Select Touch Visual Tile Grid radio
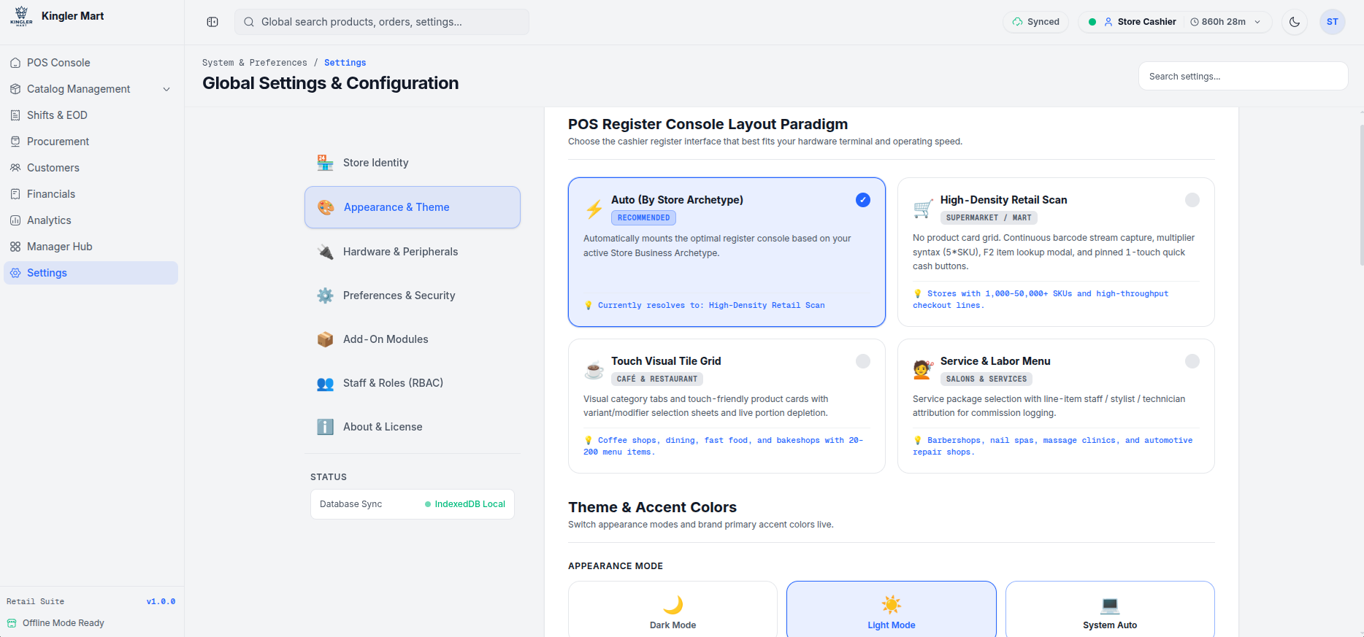Image resolution: width=1364 pixels, height=637 pixels. click(863, 361)
